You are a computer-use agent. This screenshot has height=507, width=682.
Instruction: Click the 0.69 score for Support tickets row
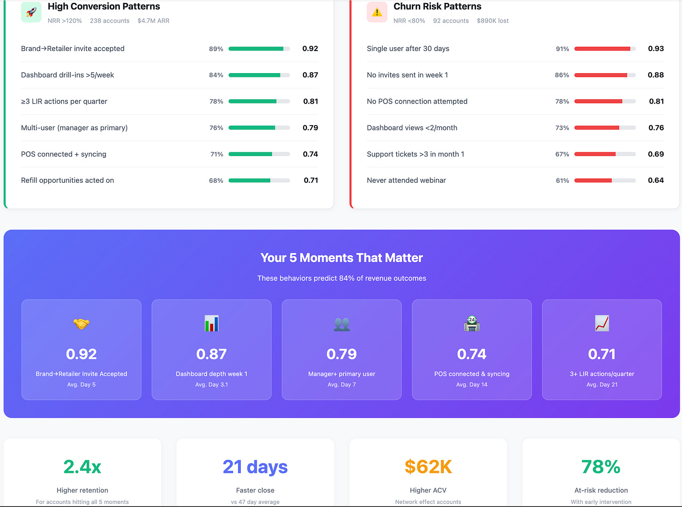point(656,154)
